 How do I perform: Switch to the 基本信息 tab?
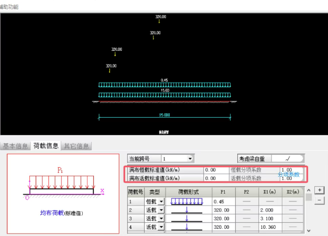point(15,147)
